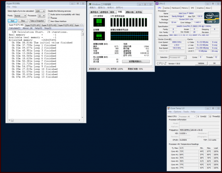Open the Options menu in Task Manager
The height and width of the screenshot is (173, 222).
102,8
